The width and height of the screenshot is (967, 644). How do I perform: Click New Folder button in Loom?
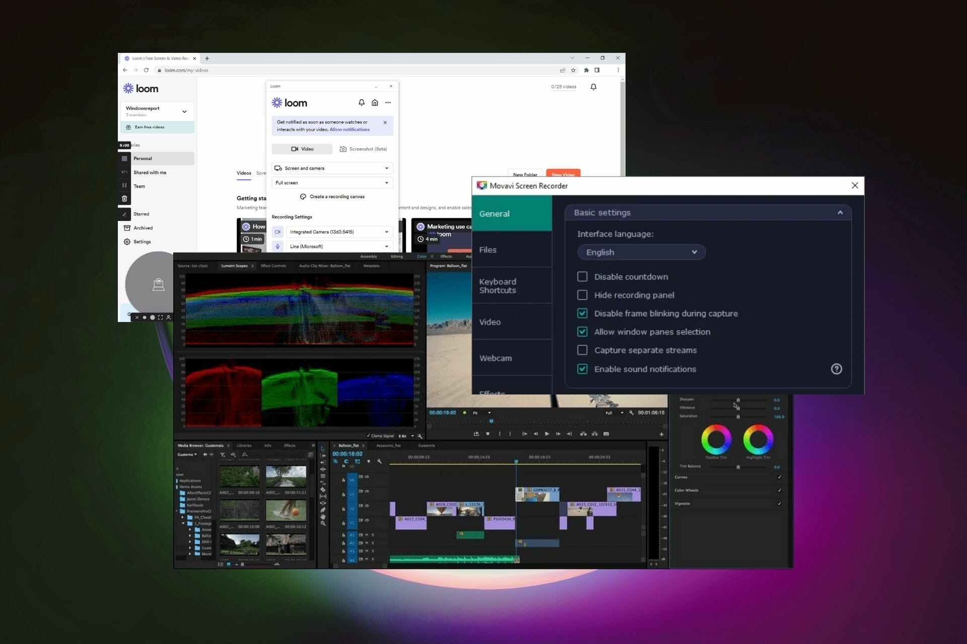tap(525, 174)
